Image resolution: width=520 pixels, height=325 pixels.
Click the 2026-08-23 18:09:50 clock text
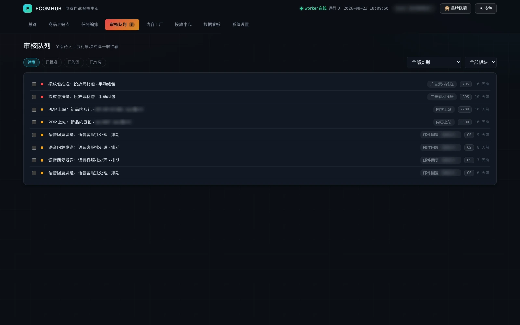tap(366, 8)
